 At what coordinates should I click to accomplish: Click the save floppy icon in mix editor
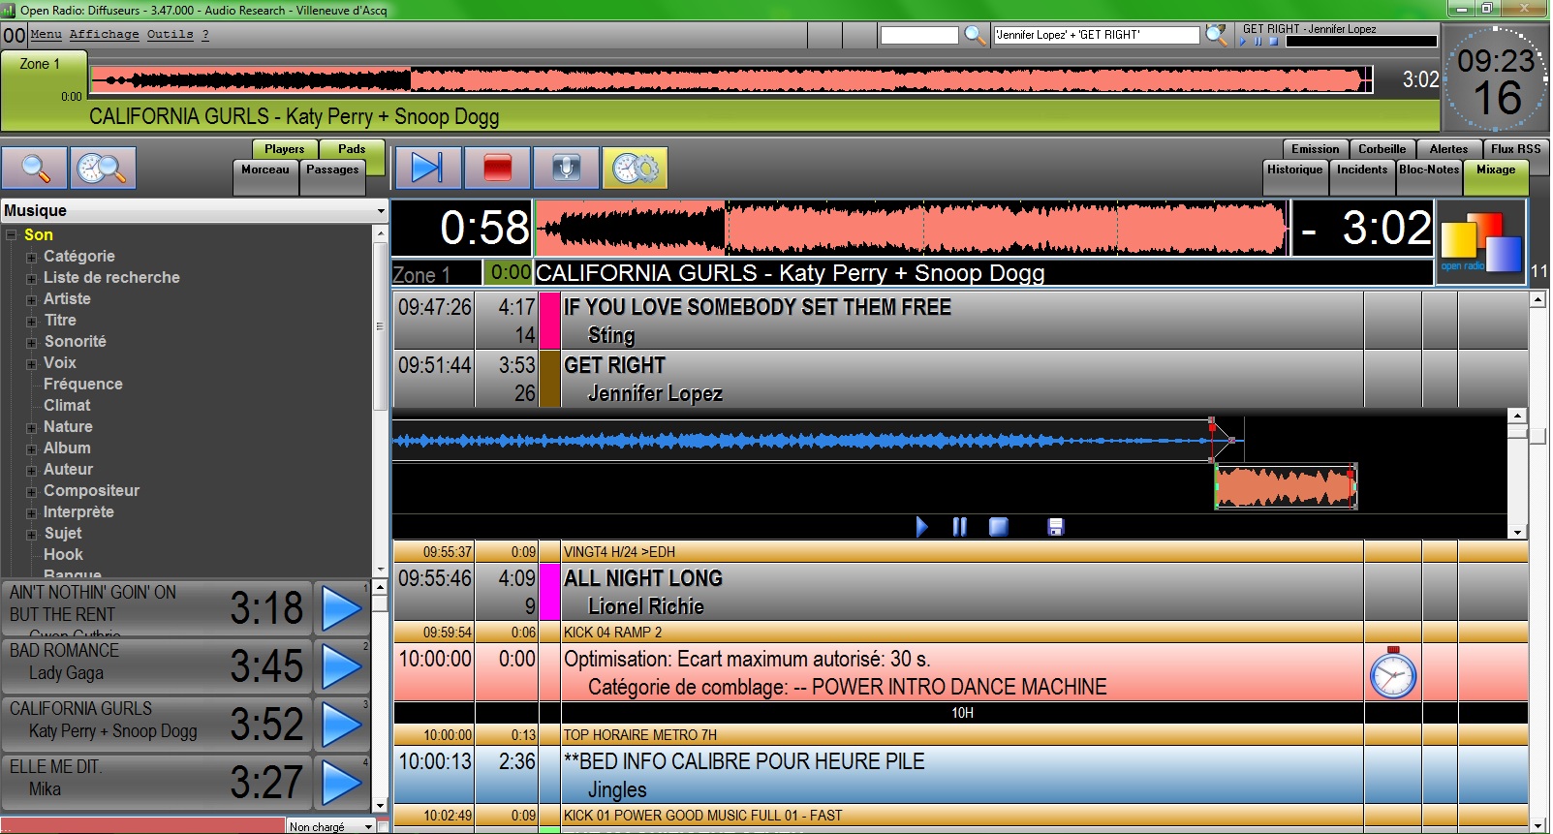[1056, 527]
